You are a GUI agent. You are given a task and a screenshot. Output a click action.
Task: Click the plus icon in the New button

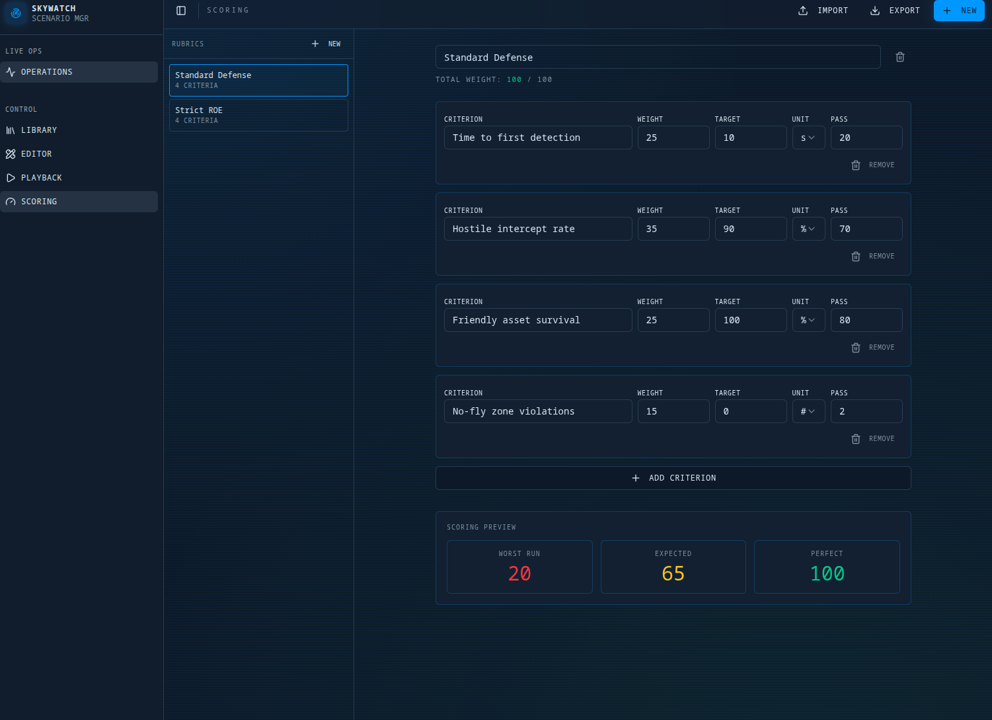click(x=947, y=11)
